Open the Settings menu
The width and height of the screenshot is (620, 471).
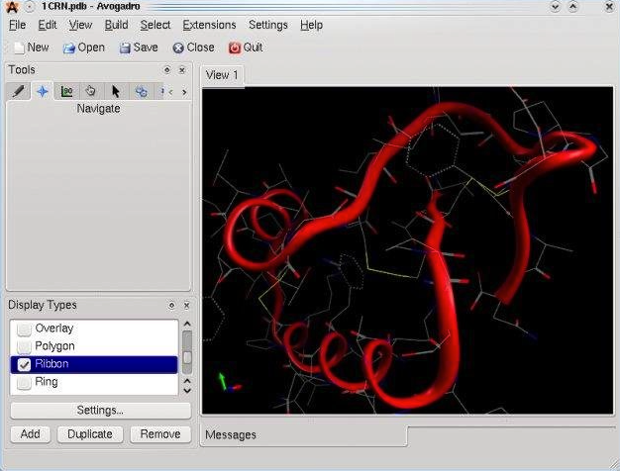click(268, 25)
